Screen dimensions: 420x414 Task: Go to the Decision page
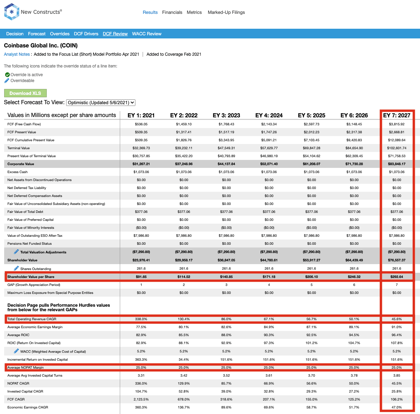pos(15,34)
